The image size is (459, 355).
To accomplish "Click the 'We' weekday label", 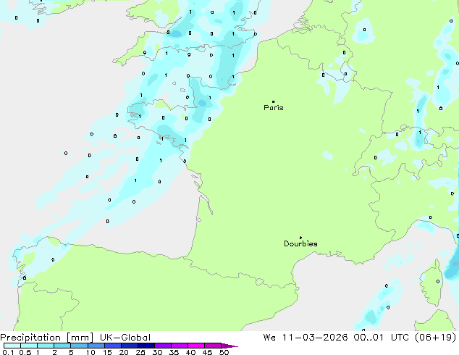I will (269, 338).
